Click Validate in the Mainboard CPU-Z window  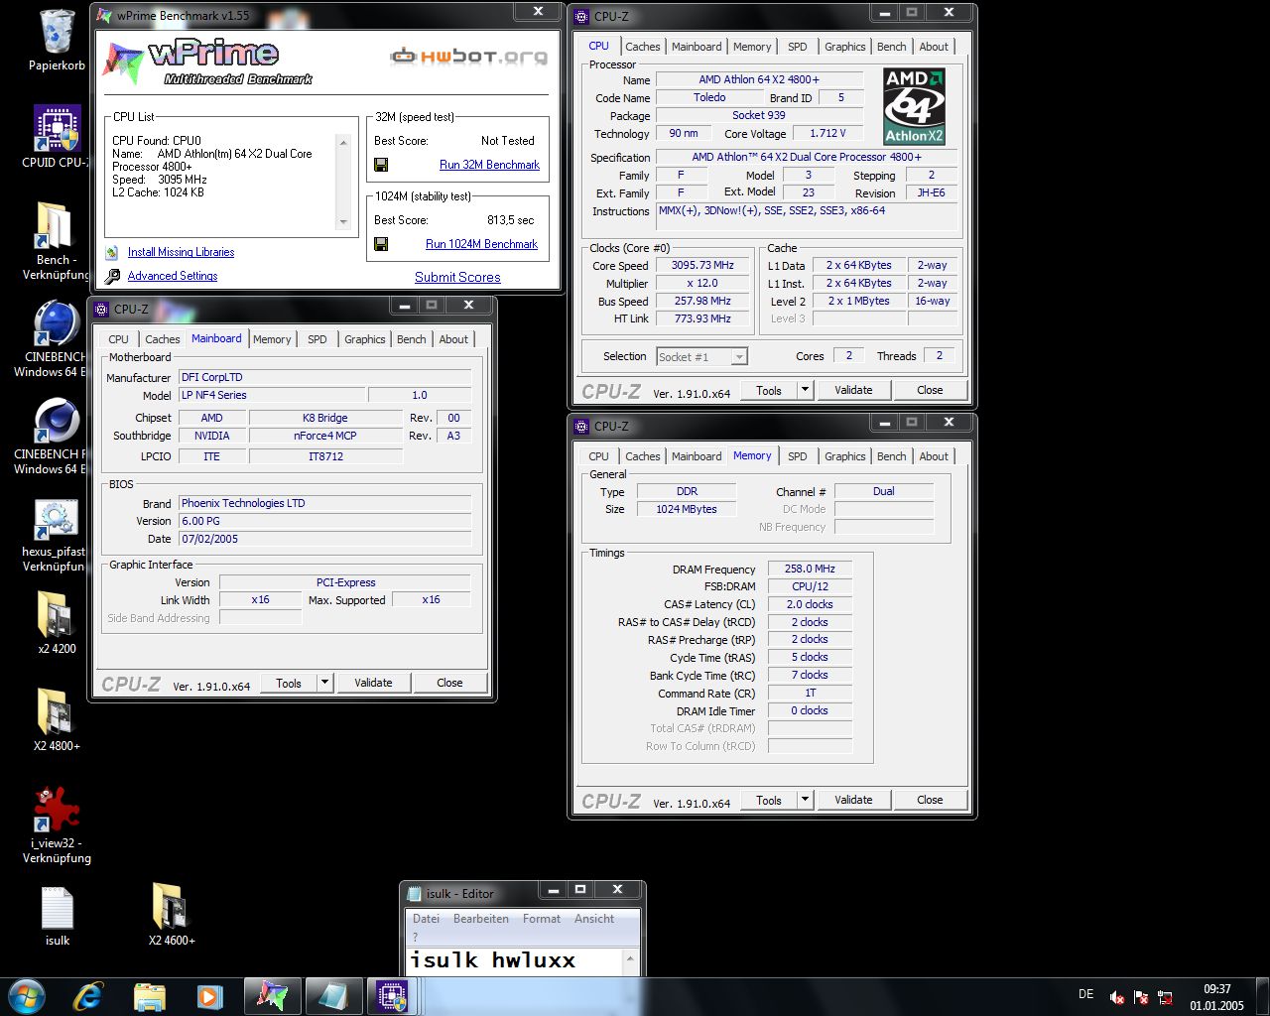point(373,683)
